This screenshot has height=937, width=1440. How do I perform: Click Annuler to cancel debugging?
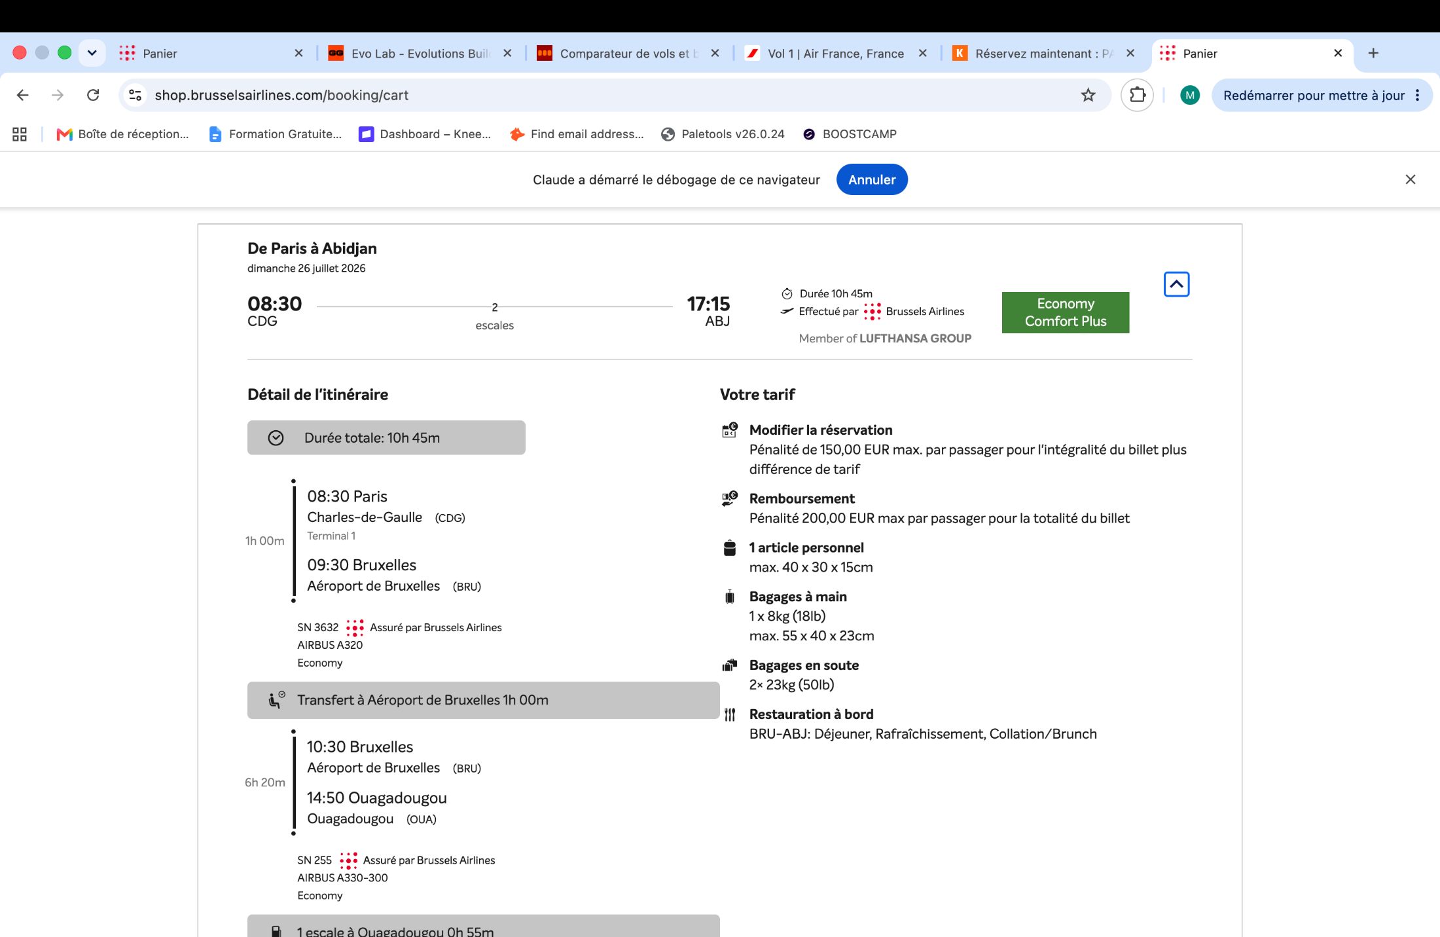(x=872, y=179)
